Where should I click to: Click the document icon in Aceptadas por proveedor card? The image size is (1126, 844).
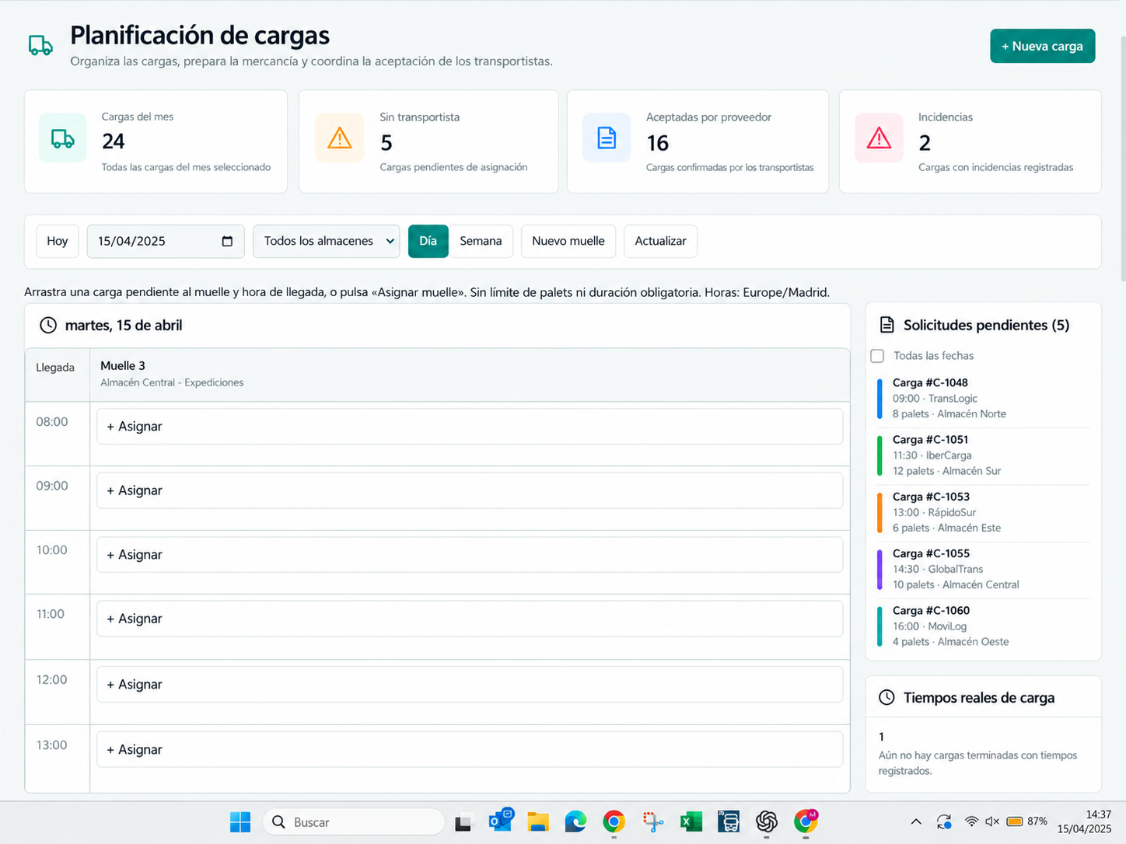click(x=607, y=138)
